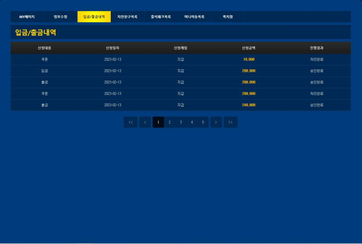The height and width of the screenshot is (244, 362).
Task: Go to the 출석체크목록 tab
Action: (161, 17)
